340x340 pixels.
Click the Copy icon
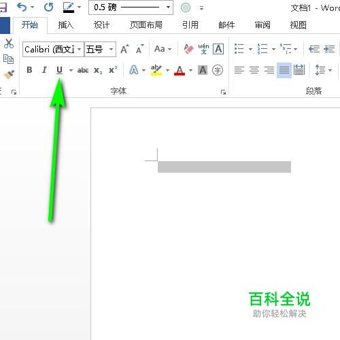coord(9,59)
